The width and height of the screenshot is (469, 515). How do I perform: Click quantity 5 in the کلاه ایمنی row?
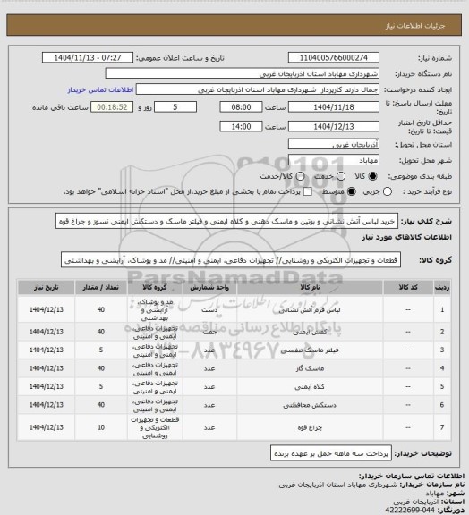click(100, 386)
